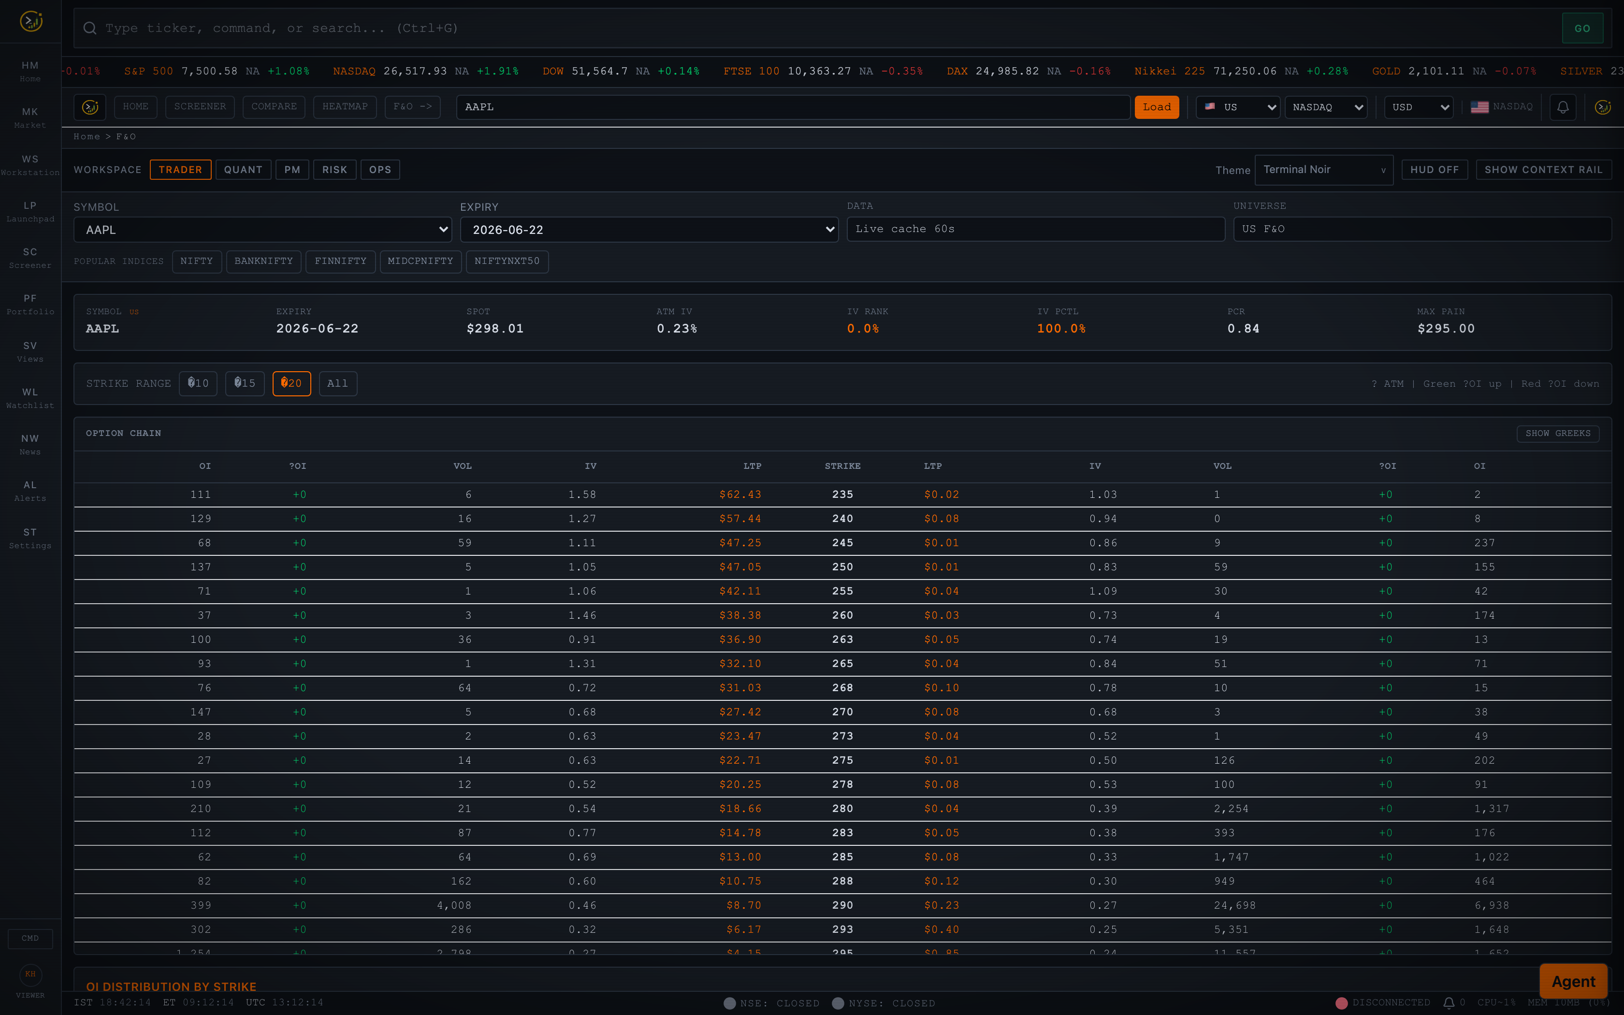Select strike range All

(337, 383)
